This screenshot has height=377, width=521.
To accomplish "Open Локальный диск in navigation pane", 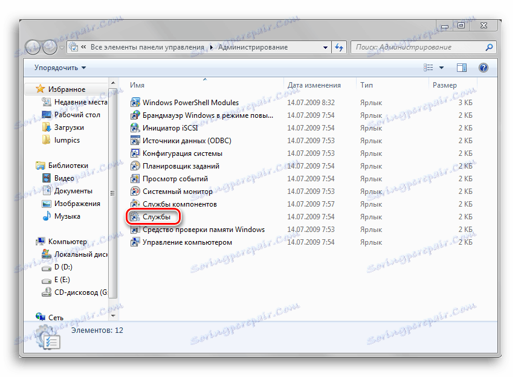I will tap(81, 254).
